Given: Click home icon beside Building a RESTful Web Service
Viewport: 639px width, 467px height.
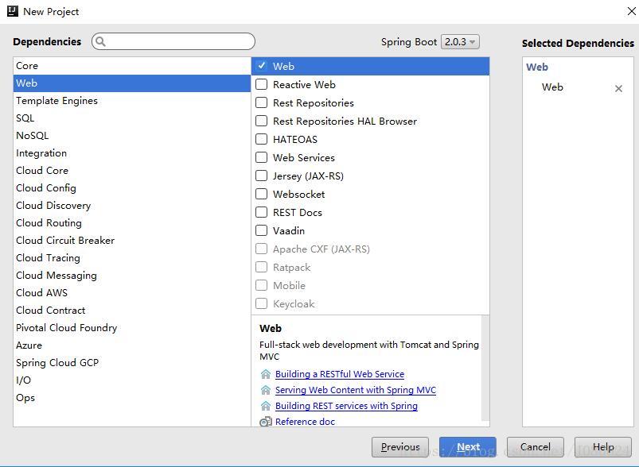Looking at the screenshot, I should click(266, 374).
